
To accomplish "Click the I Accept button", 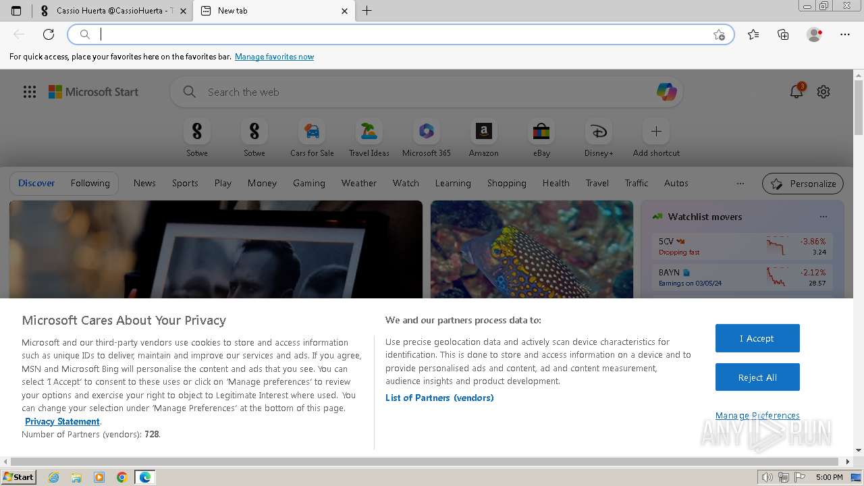I will point(757,338).
